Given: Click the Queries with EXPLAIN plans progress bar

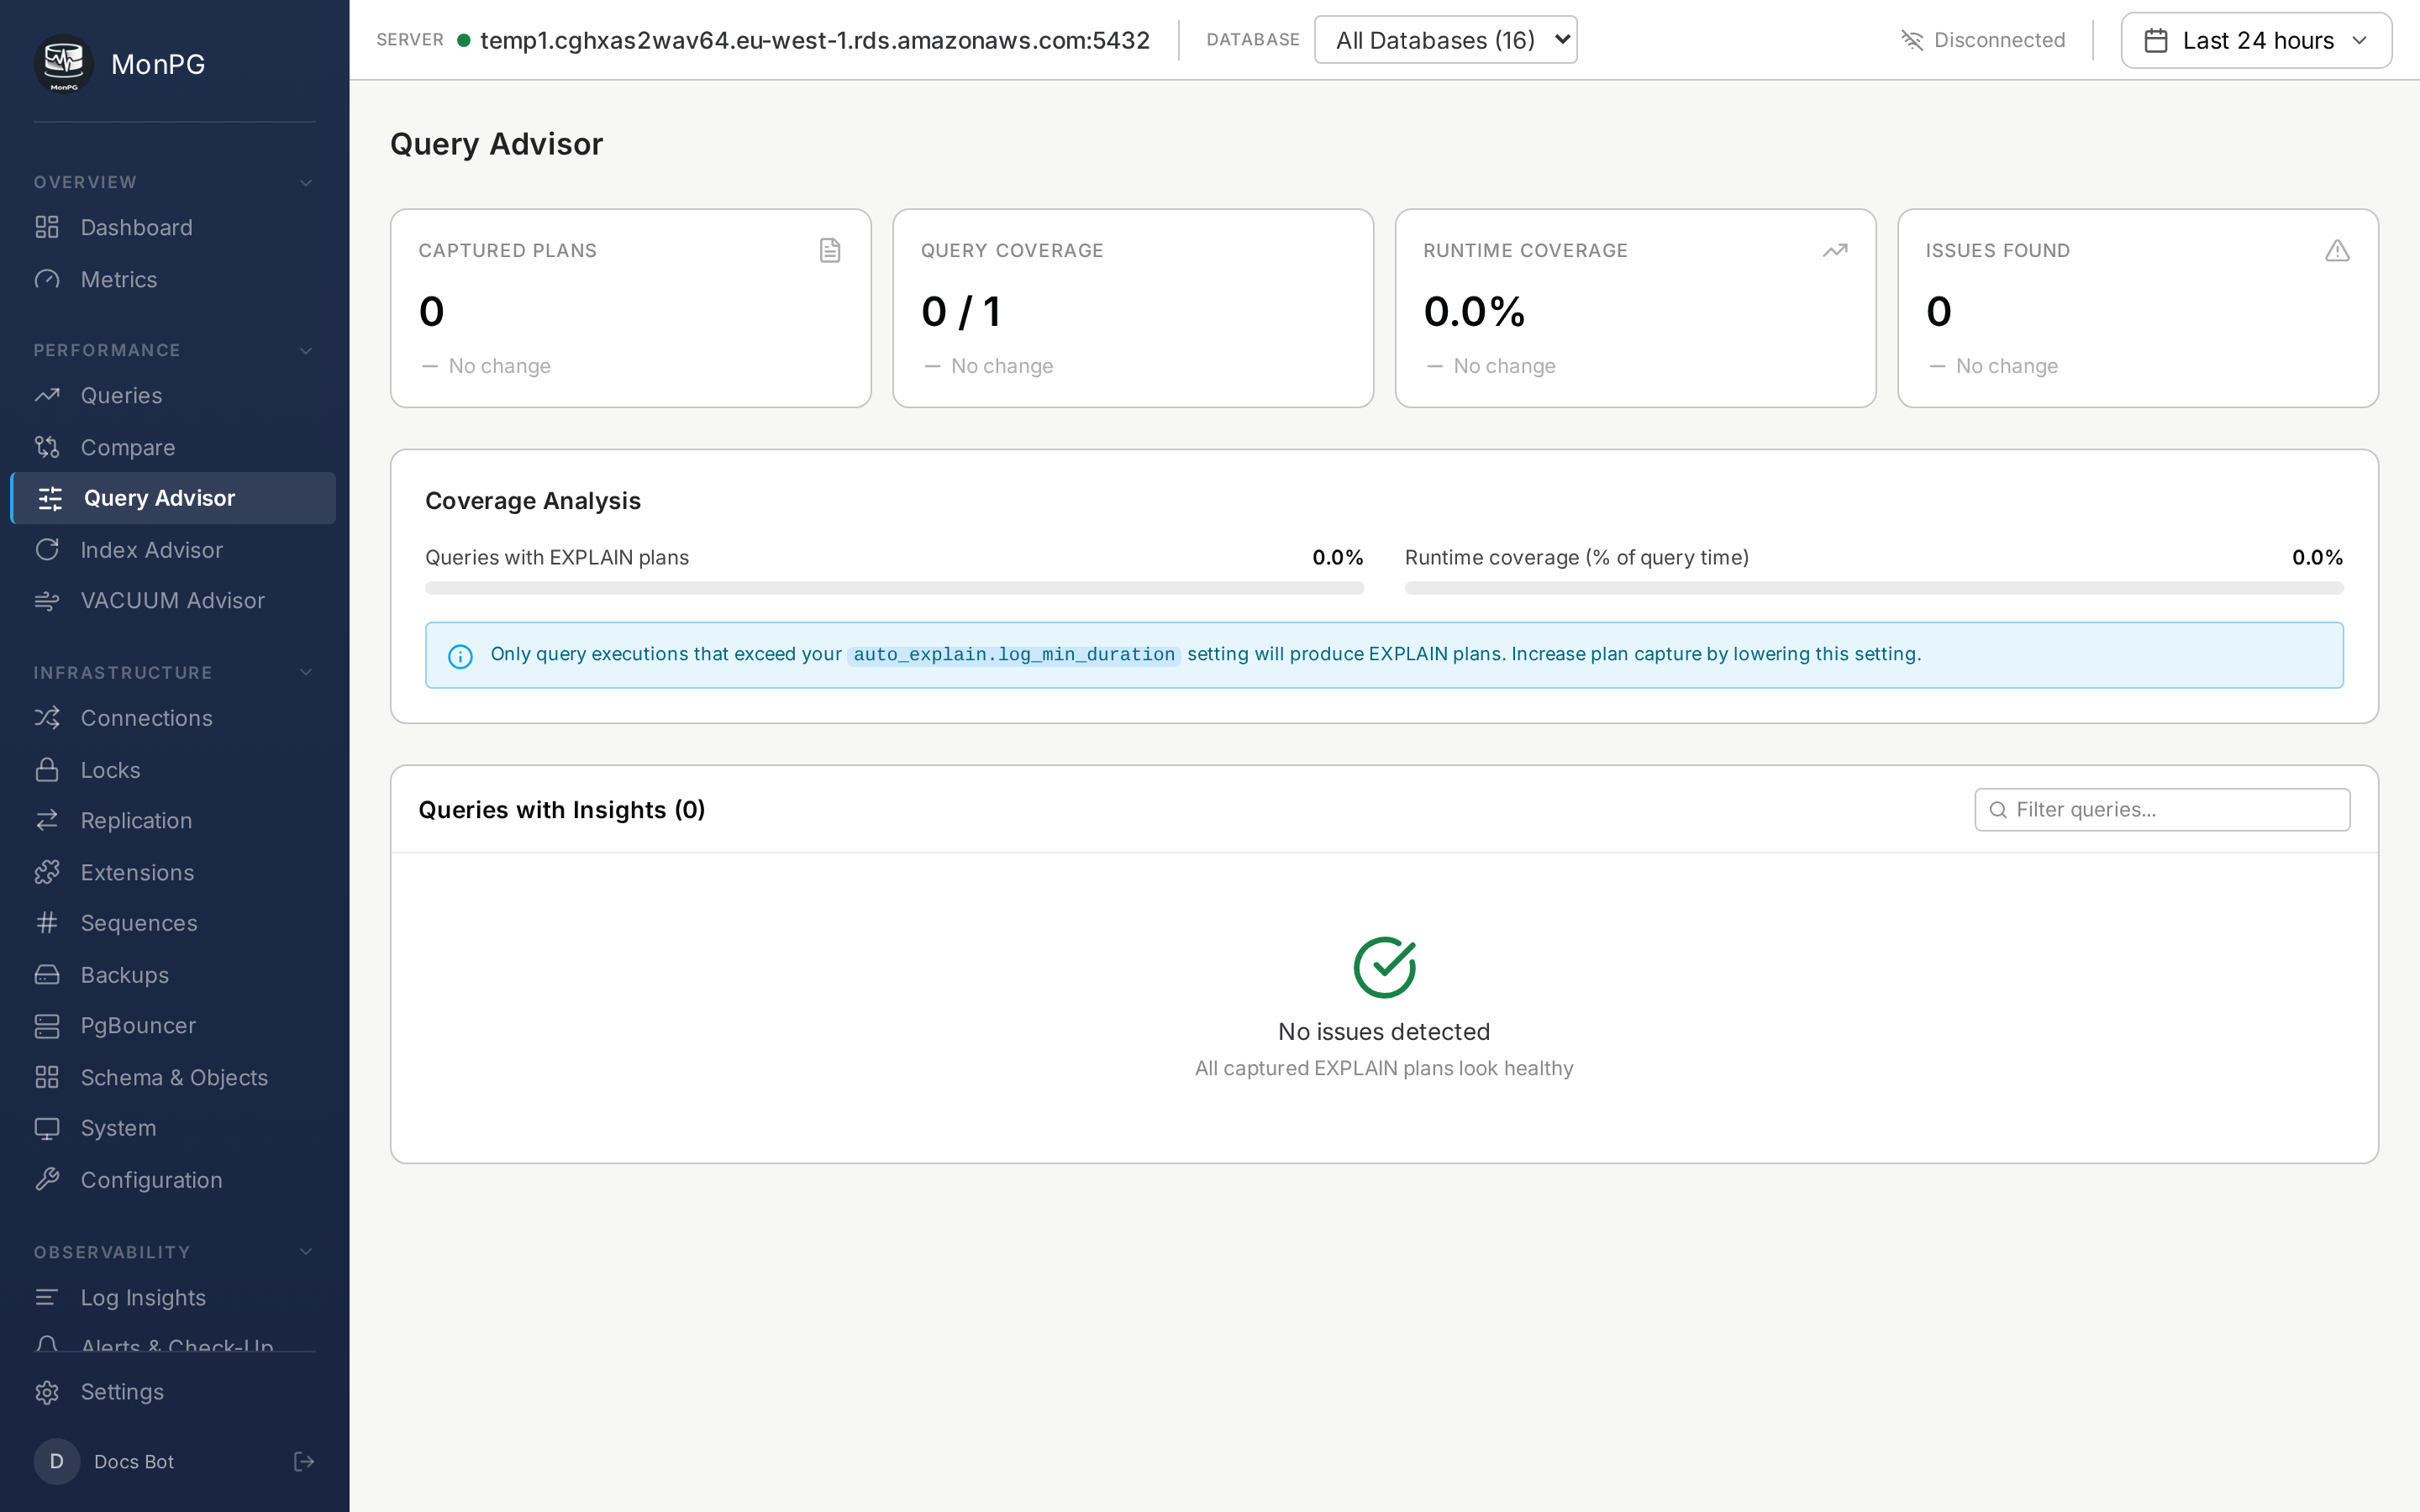Looking at the screenshot, I should [x=894, y=588].
